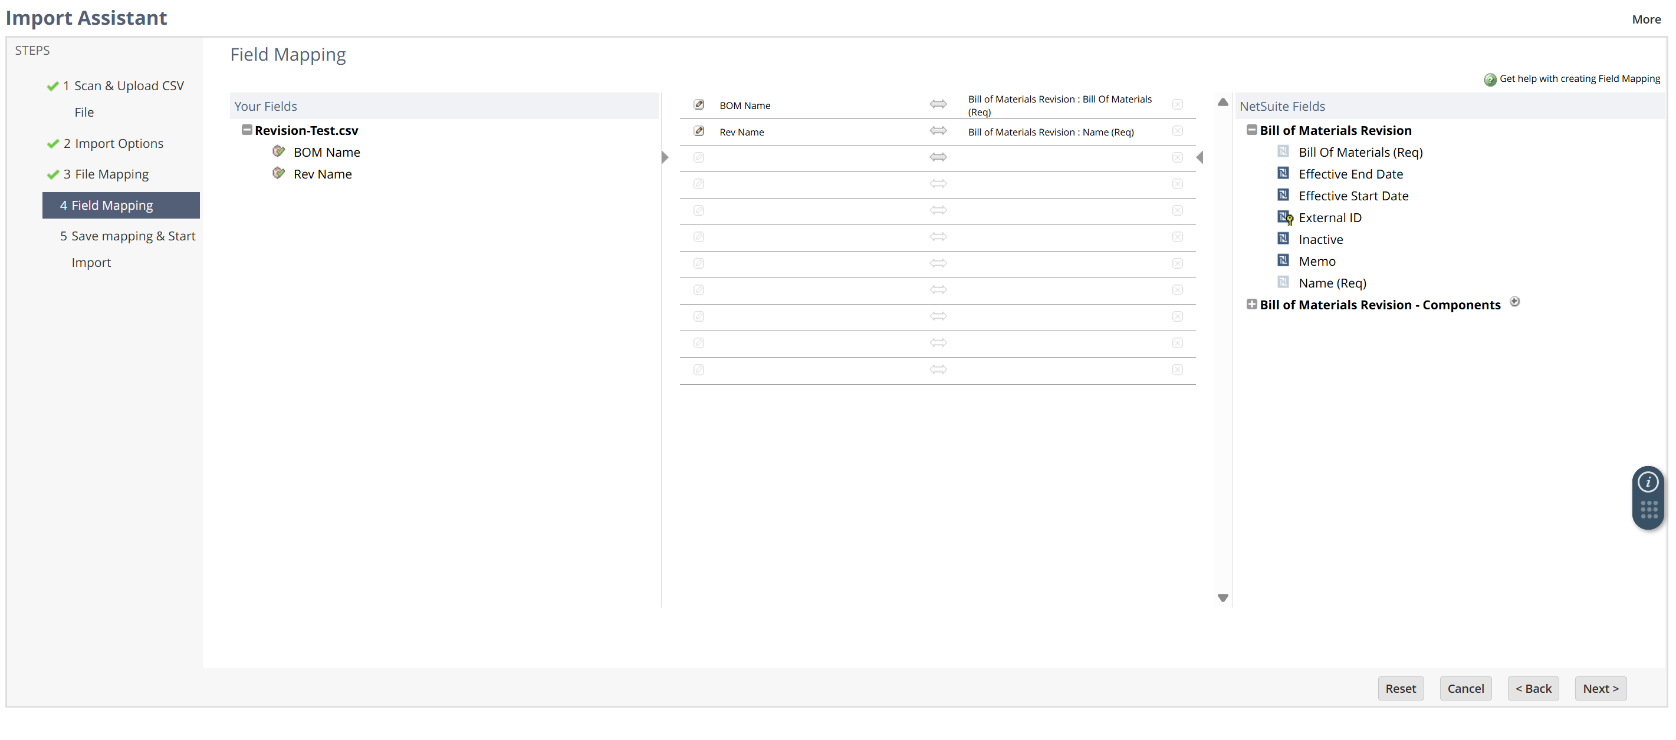Click the Revision-Test.csv file name
The height and width of the screenshot is (740, 1676).
pyautogui.click(x=307, y=131)
